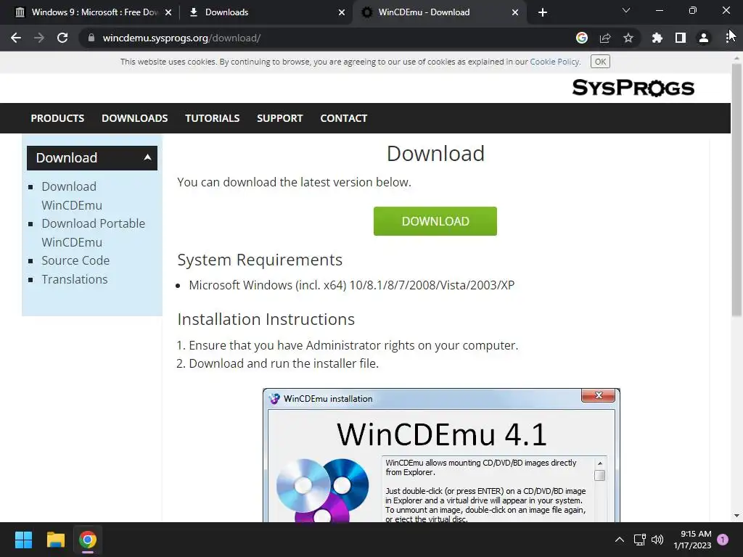
Task: Collapse the Download sidebar section
Action: click(92, 157)
